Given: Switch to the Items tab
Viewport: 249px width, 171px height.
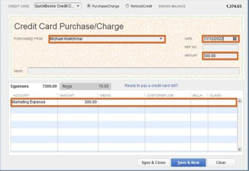Looking at the screenshot, I should pyautogui.click(x=67, y=86).
